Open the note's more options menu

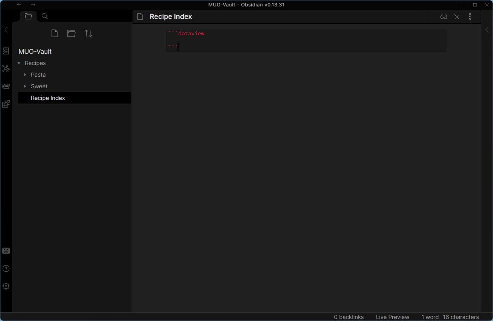click(x=470, y=16)
